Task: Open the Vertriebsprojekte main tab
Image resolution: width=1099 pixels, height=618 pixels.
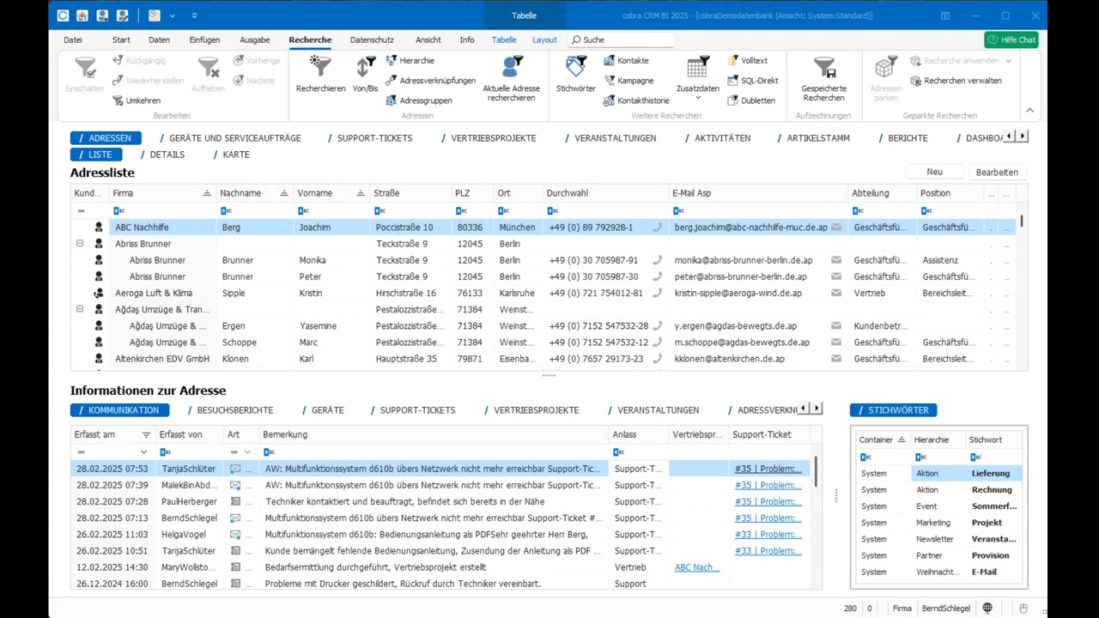Action: click(493, 137)
